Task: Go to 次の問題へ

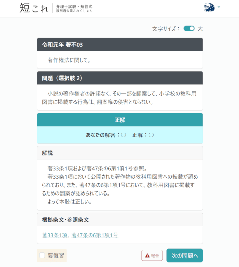Action: [185, 255]
